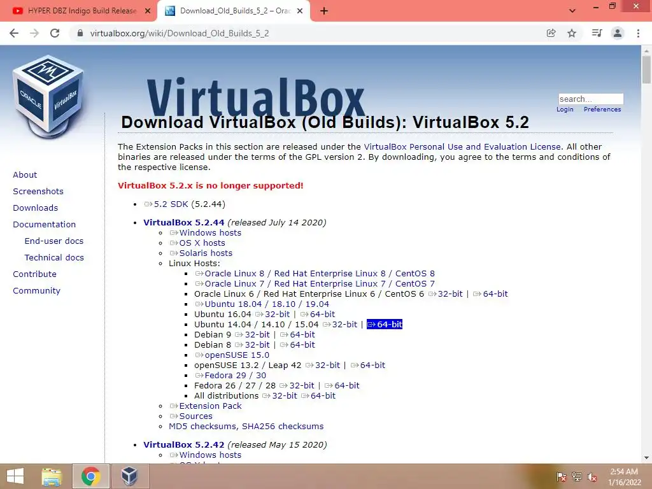Download Oracle Linux 7 / CentOS 7 package
Viewport: 652px width, 489px height.
315,283
